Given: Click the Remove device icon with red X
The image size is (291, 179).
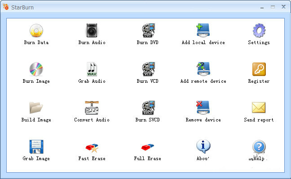Looking at the screenshot, I should [203, 107].
